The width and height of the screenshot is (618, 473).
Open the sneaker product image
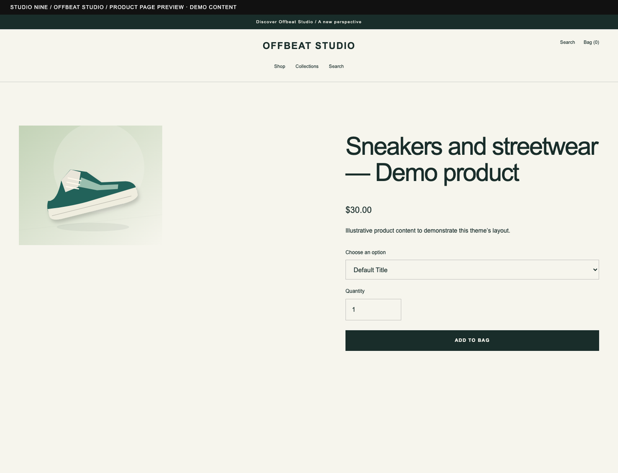(91, 185)
